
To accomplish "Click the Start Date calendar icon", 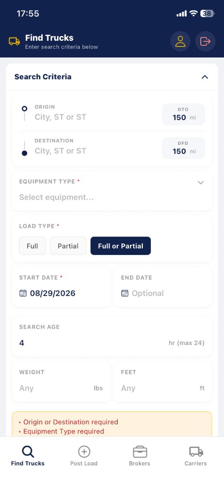I will [23, 293].
